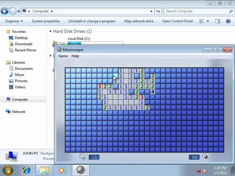Open recent pages dropdown arrow in Explorer
The width and height of the screenshot is (235, 176).
(x=19, y=11)
